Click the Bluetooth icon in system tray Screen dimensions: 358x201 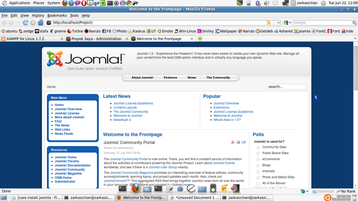pos(258,3)
